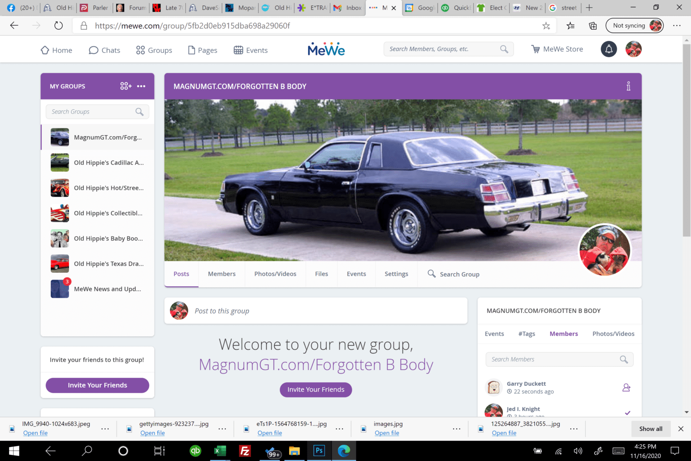Create a new group with the plus icon
691x461 pixels.
coord(126,86)
